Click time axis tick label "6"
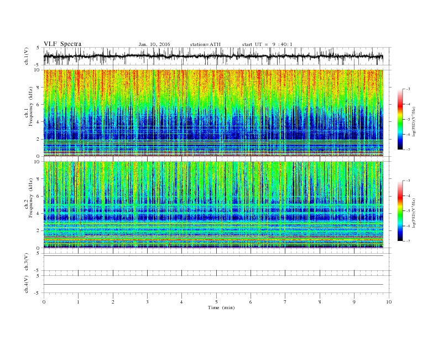 pyautogui.click(x=251, y=302)
